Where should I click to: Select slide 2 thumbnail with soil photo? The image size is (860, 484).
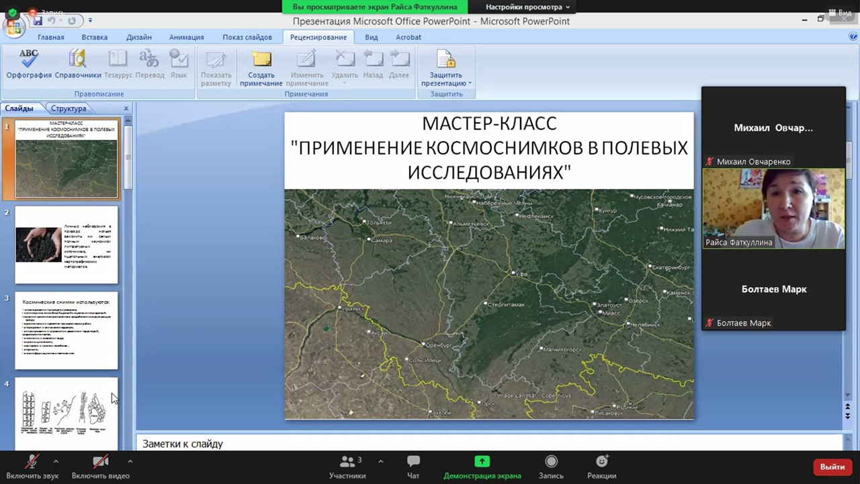[x=67, y=245]
